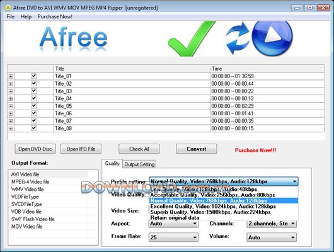Click the blue play button banner icon
334x252 pixels.
(x=272, y=38)
